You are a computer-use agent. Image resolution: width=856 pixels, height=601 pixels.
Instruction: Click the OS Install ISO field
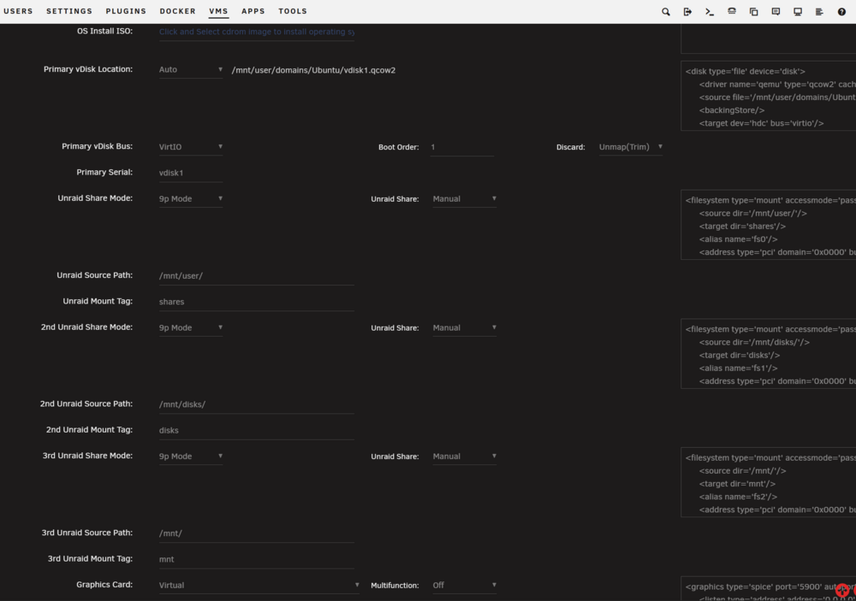257,32
